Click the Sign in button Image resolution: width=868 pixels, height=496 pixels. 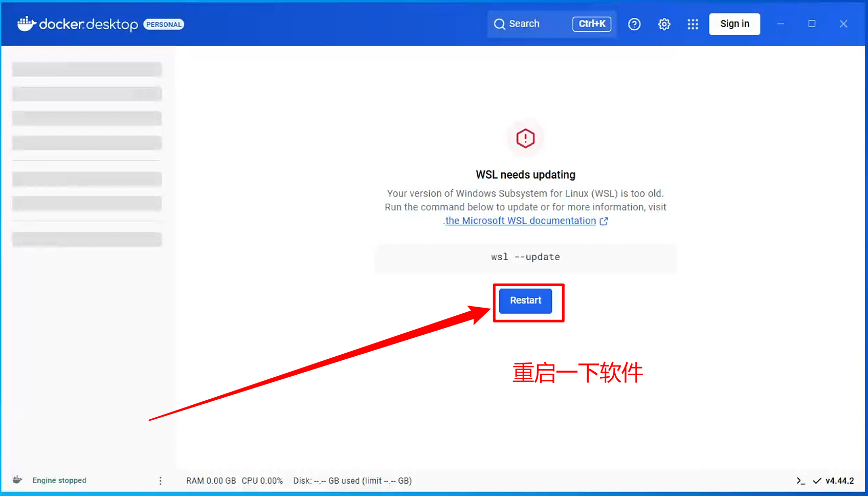(735, 24)
